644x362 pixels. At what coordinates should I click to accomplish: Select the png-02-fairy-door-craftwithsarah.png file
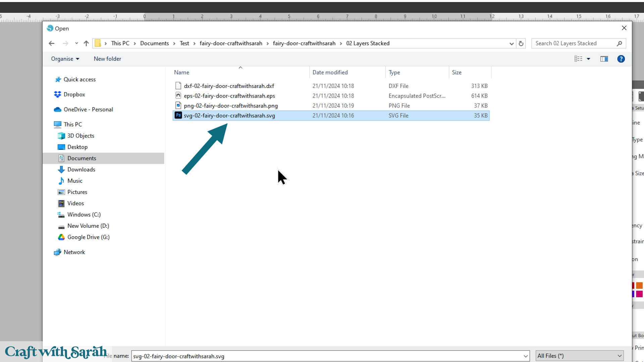tap(231, 106)
